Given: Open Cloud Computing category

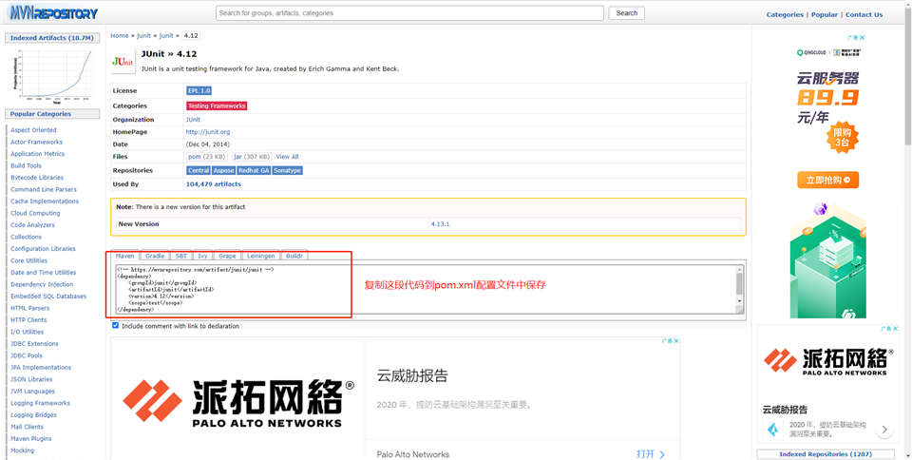Looking at the screenshot, I should point(35,213).
